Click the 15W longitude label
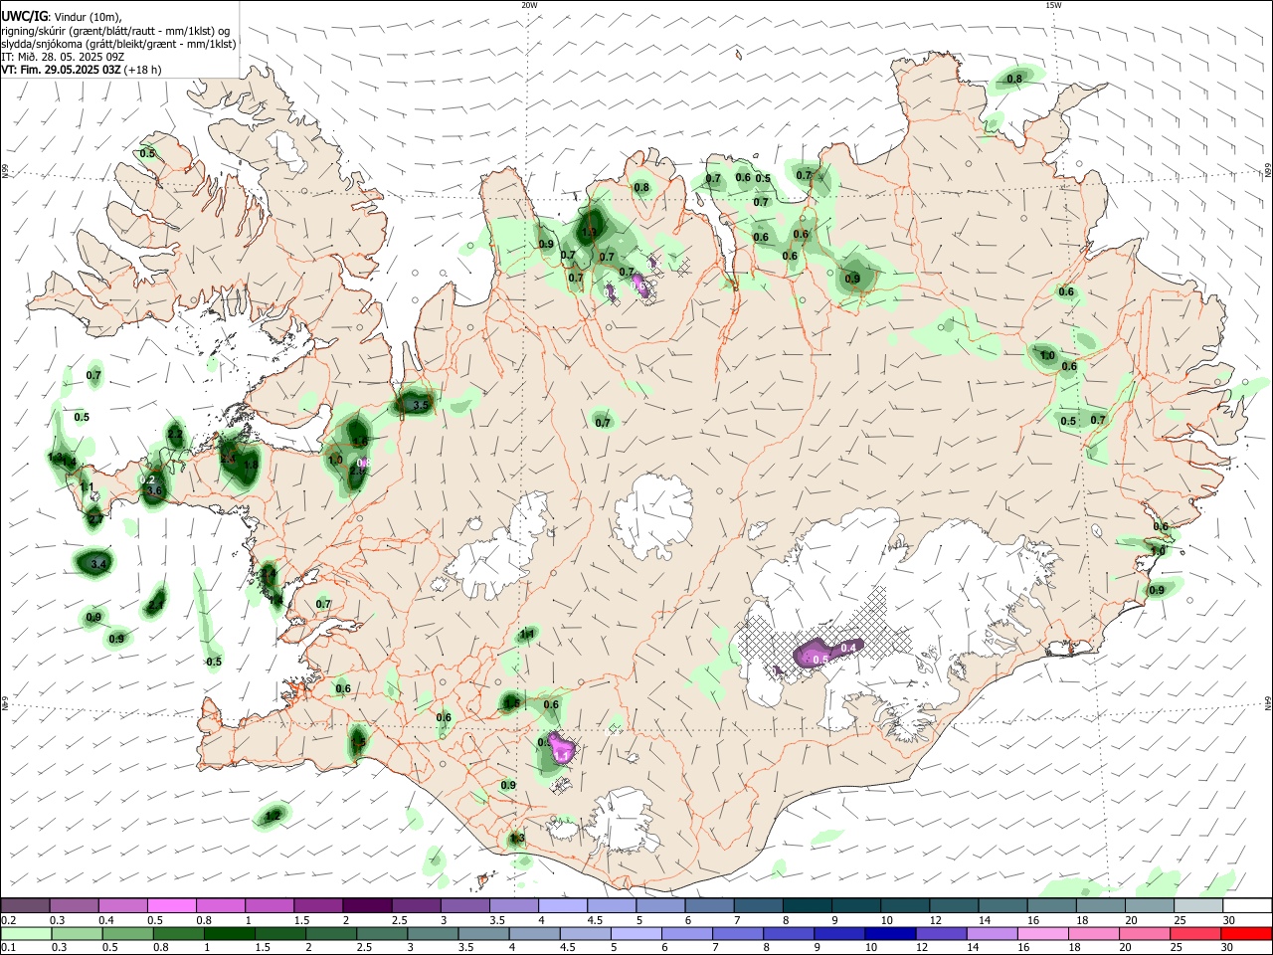 (x=1053, y=5)
